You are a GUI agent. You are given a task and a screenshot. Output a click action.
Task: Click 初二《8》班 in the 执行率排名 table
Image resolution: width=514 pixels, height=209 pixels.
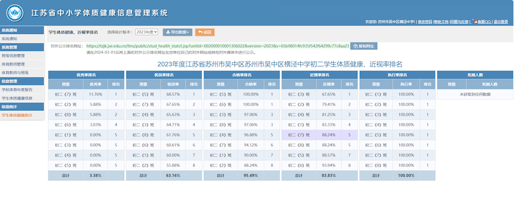376,165
